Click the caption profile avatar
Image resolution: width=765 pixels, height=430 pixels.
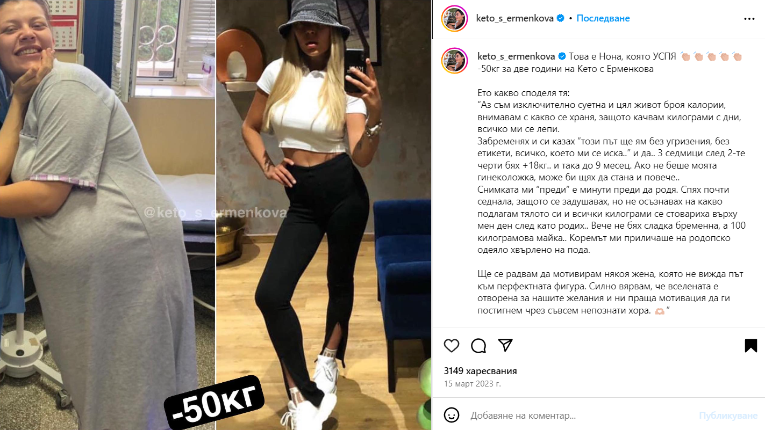[x=454, y=60]
